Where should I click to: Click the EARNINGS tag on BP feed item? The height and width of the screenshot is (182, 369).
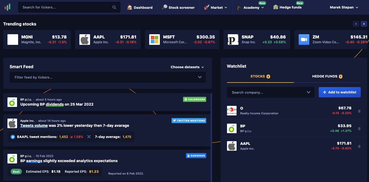tap(196, 156)
